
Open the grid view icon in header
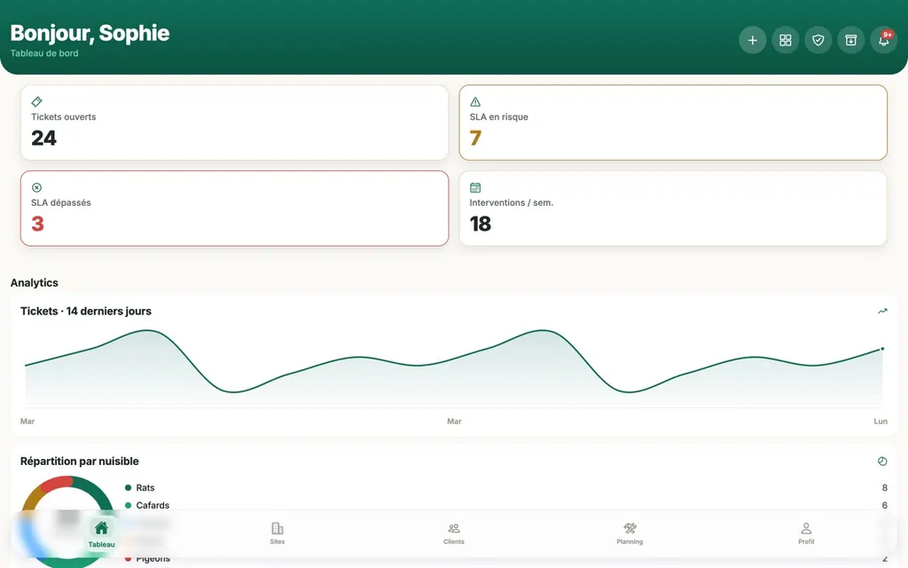pos(786,40)
